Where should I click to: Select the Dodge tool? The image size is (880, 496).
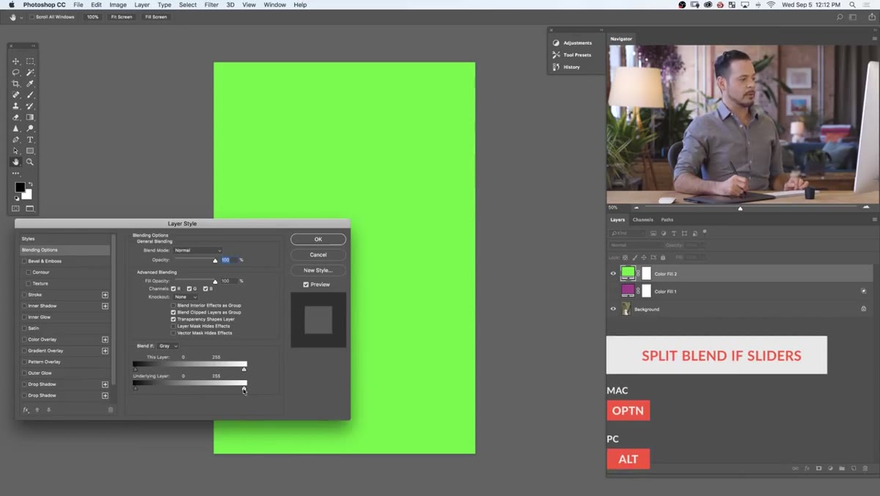click(30, 128)
